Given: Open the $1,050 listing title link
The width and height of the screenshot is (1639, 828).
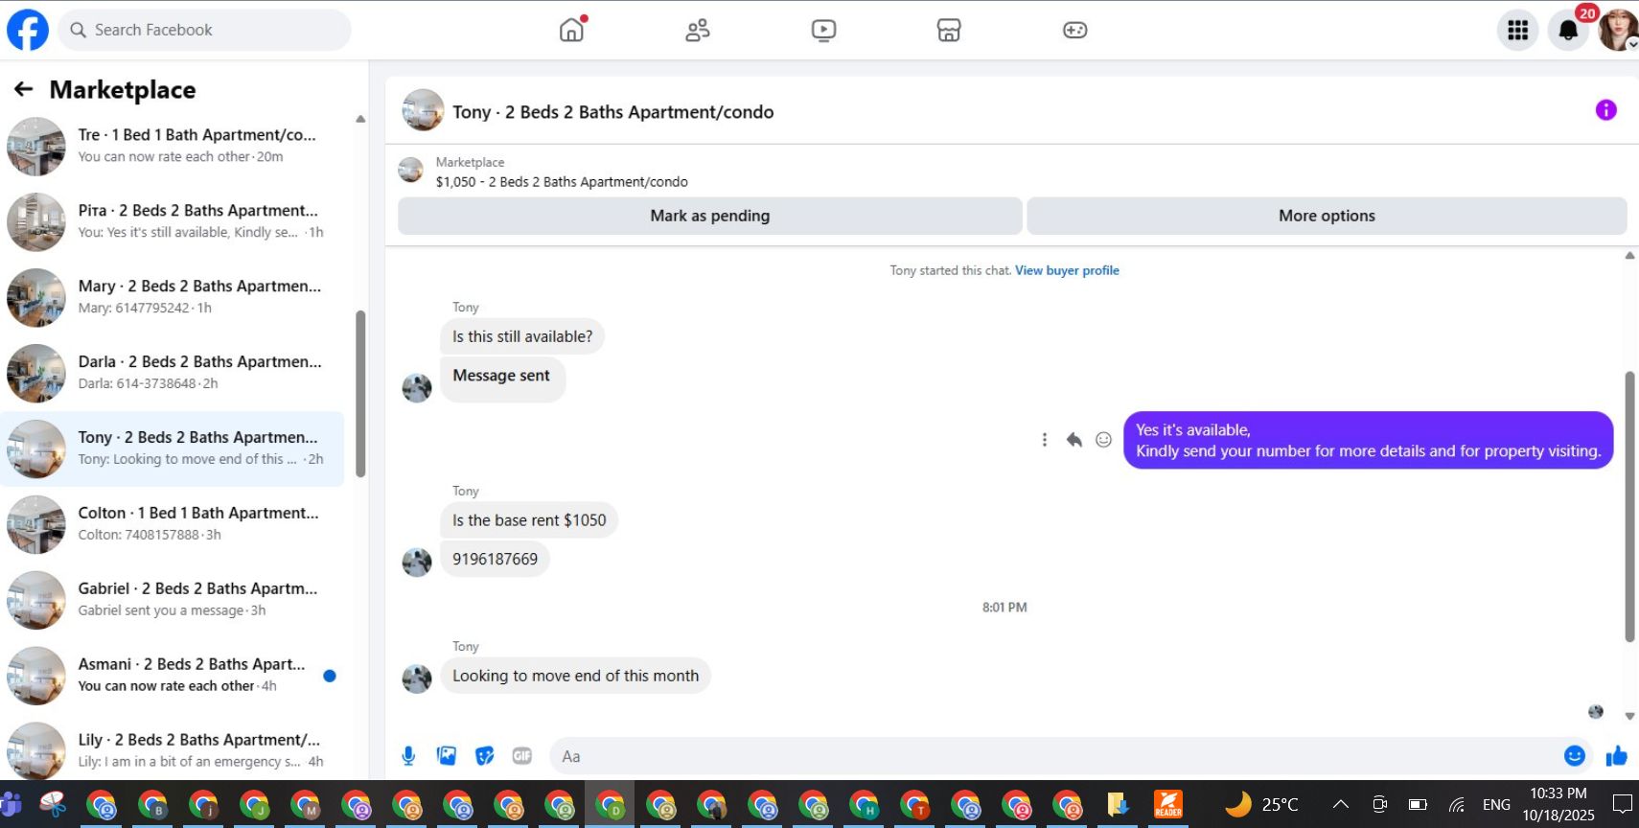Looking at the screenshot, I should click(x=562, y=181).
